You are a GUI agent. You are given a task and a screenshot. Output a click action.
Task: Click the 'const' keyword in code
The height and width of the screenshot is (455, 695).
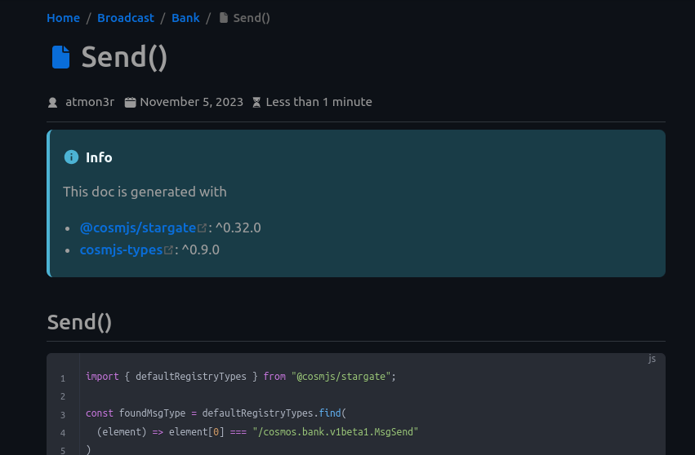tap(100, 413)
